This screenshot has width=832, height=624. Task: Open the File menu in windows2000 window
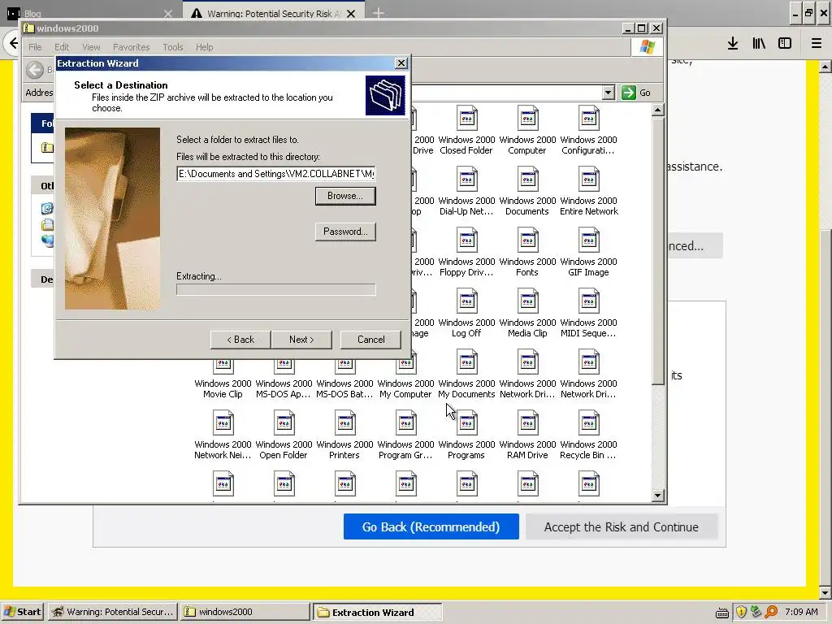click(35, 47)
